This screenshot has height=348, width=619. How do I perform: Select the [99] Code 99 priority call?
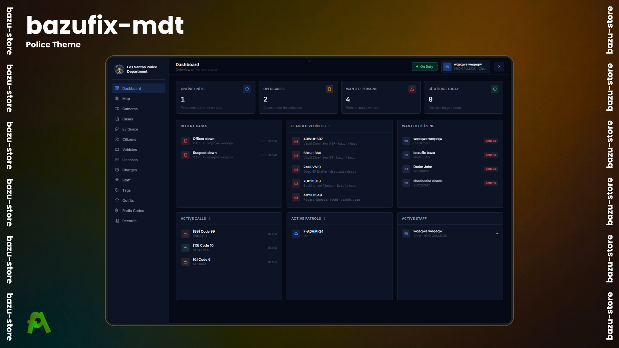229,234
